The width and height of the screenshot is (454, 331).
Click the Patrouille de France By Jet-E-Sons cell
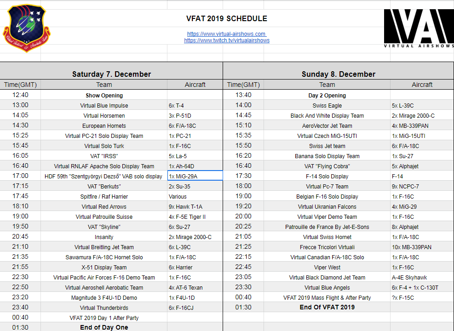pos(327,227)
